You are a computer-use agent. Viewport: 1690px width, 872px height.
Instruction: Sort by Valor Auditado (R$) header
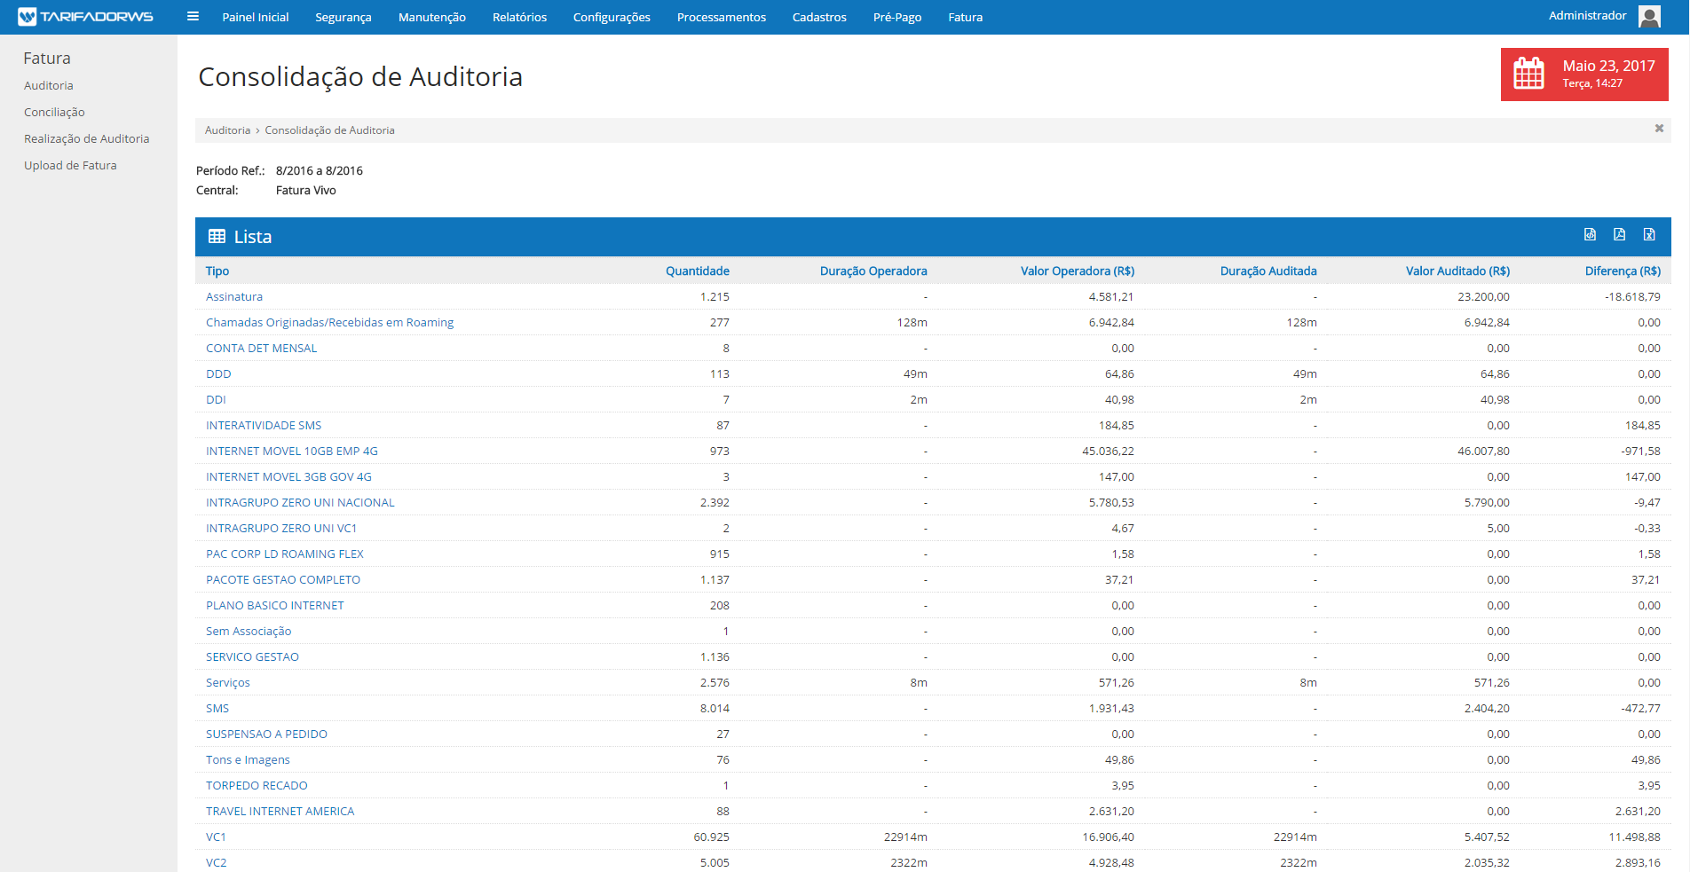[x=1457, y=271]
